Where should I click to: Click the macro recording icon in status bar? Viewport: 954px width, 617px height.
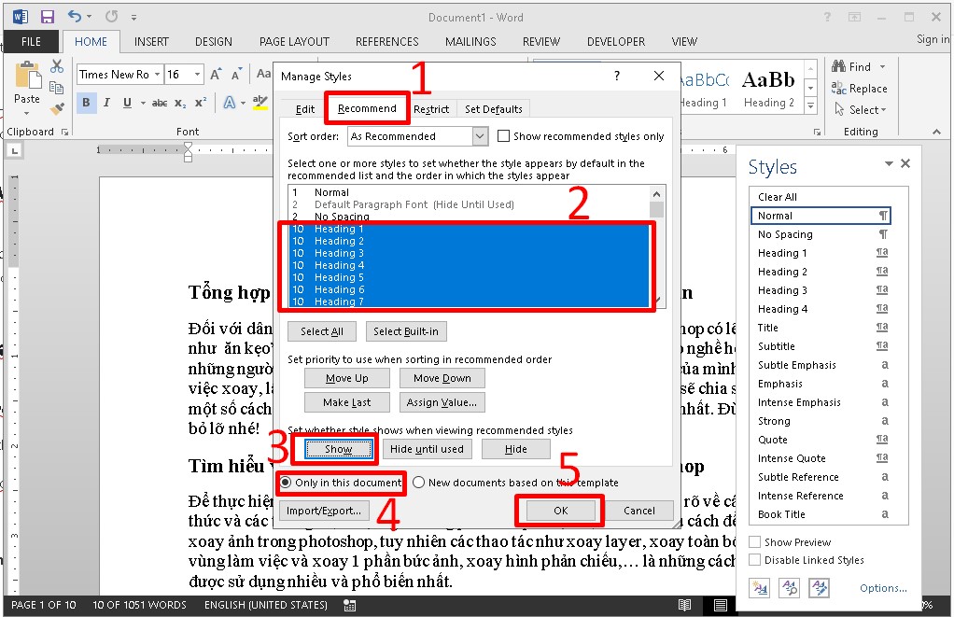[x=349, y=605]
